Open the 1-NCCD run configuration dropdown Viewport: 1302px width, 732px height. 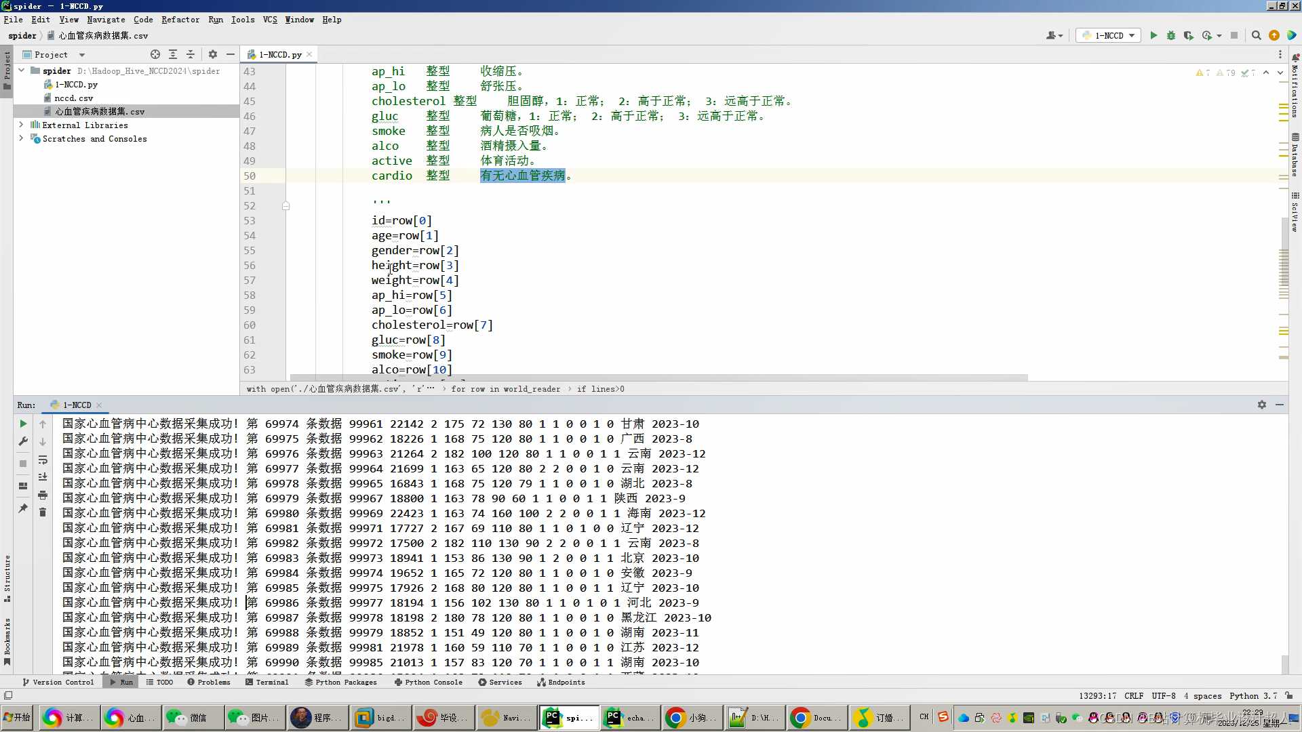tap(1109, 35)
